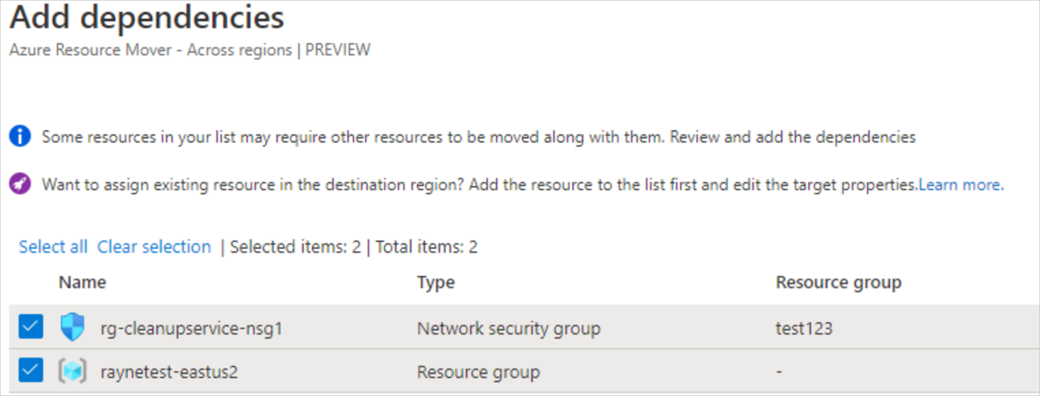
Task: Uncheck the raynetest-eastus2 checkbox
Action: tap(31, 371)
